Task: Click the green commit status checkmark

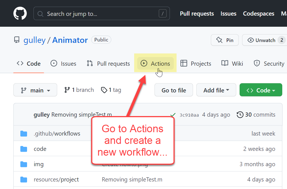Action: (173, 115)
